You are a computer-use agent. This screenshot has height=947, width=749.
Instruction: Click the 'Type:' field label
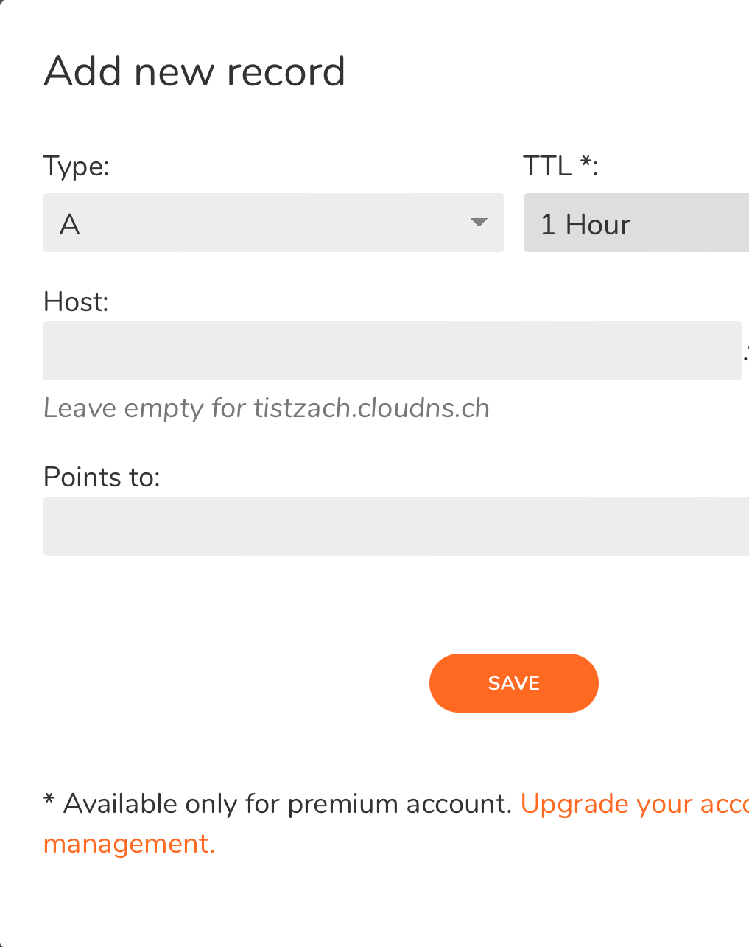[x=76, y=166]
